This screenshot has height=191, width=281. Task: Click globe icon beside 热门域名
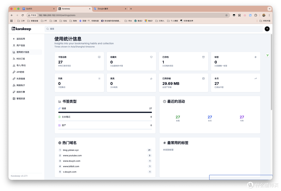(x=60, y=143)
